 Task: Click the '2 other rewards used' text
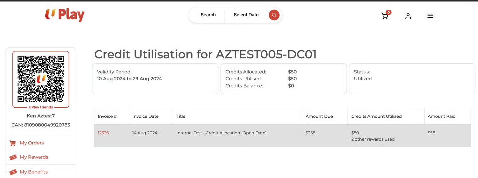tap(373, 139)
